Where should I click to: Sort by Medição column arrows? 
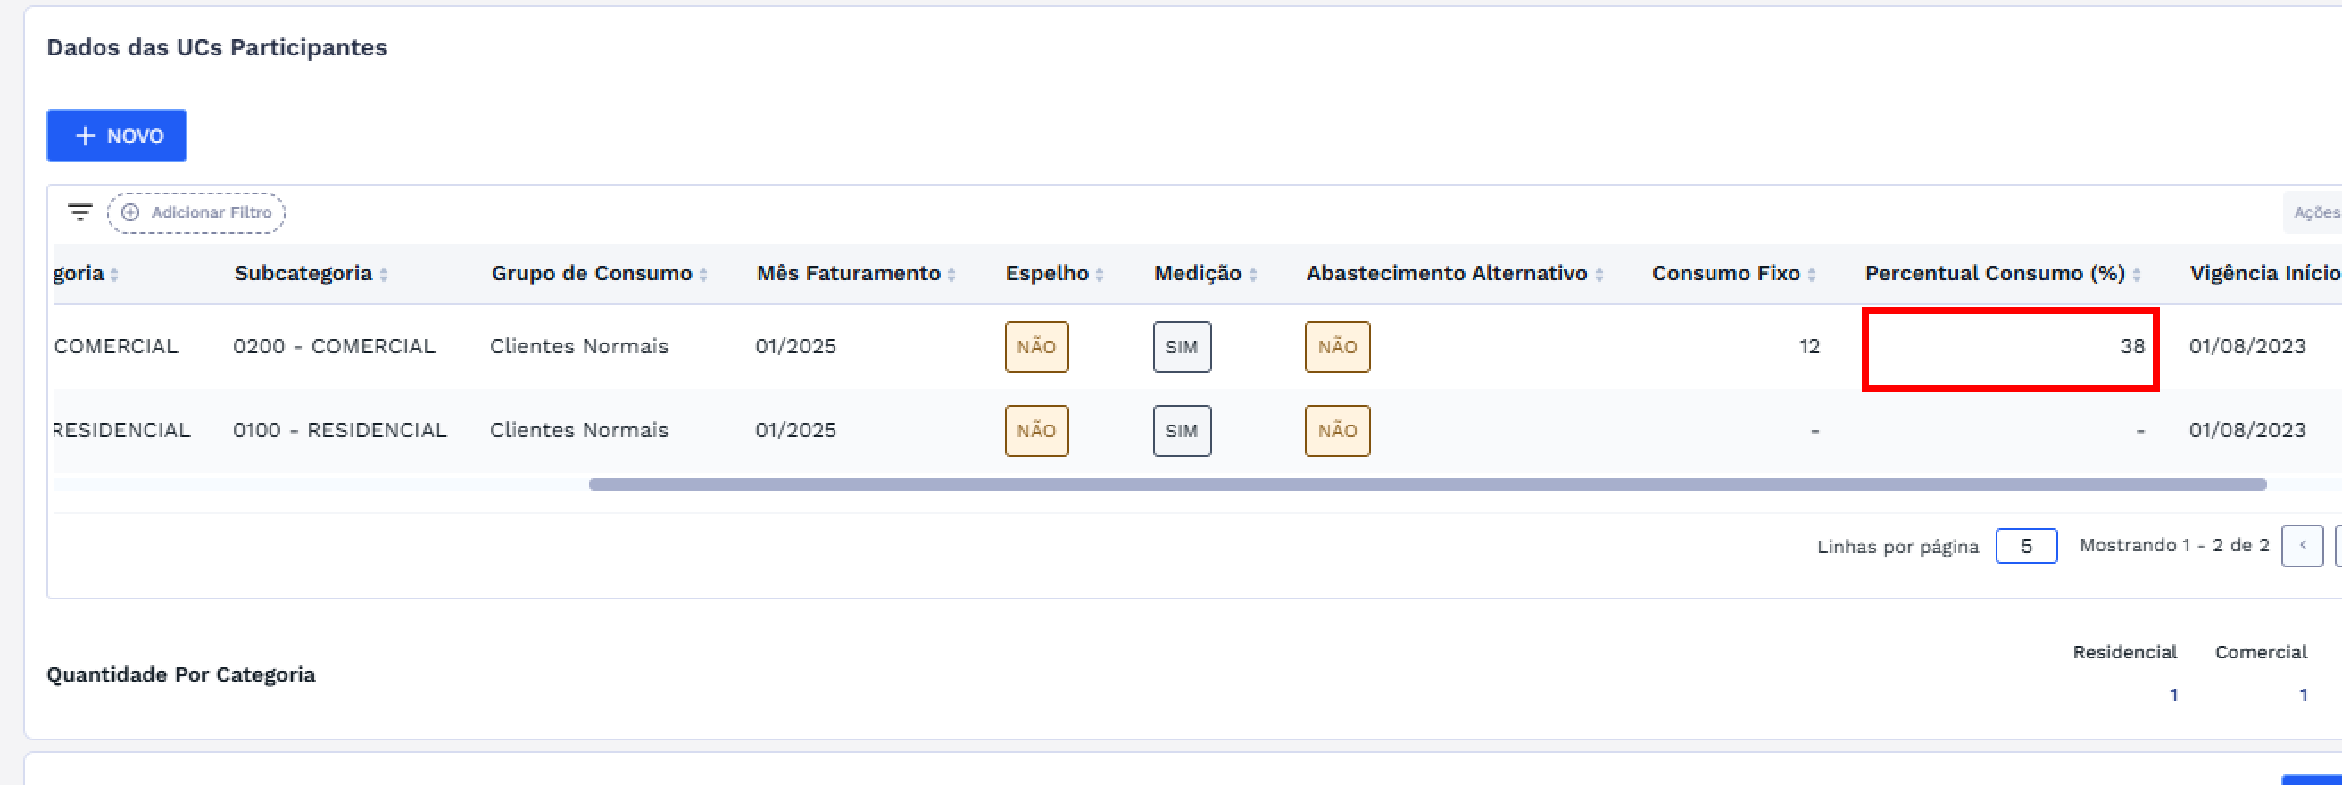coord(1253,275)
